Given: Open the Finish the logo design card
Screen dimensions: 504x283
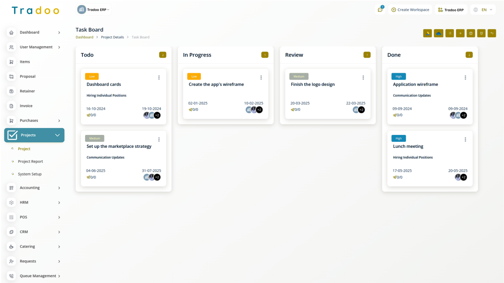Looking at the screenshot, I should point(312,84).
